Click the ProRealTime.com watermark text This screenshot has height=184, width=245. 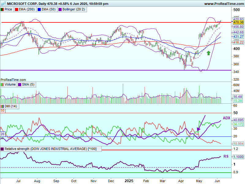(13, 79)
